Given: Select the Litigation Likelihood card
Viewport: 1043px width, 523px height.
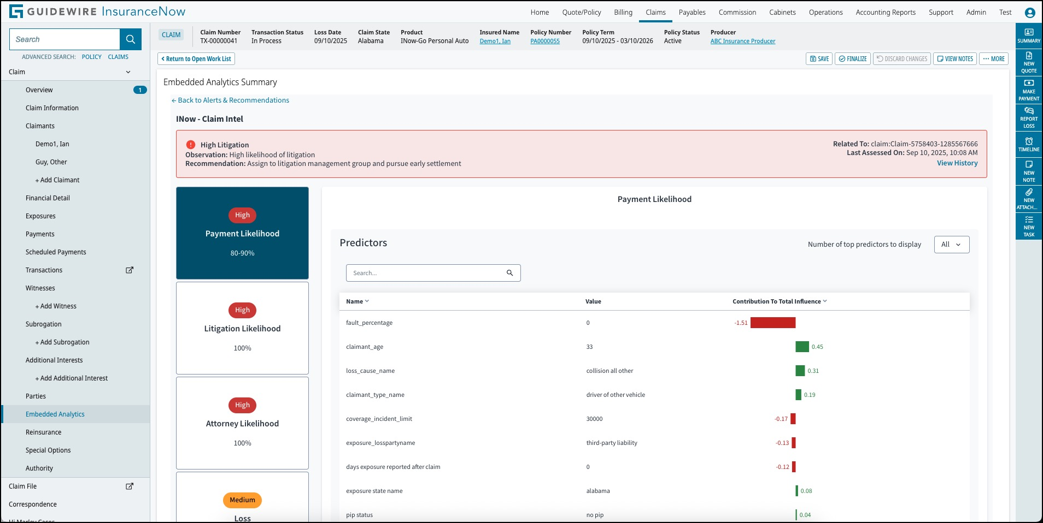Looking at the screenshot, I should (242, 328).
